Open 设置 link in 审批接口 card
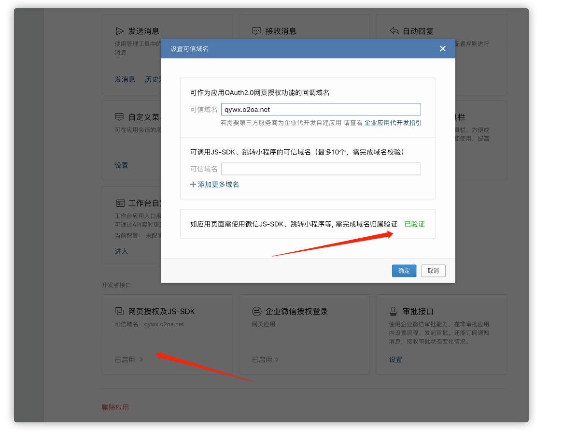The width and height of the screenshot is (563, 432). click(395, 360)
